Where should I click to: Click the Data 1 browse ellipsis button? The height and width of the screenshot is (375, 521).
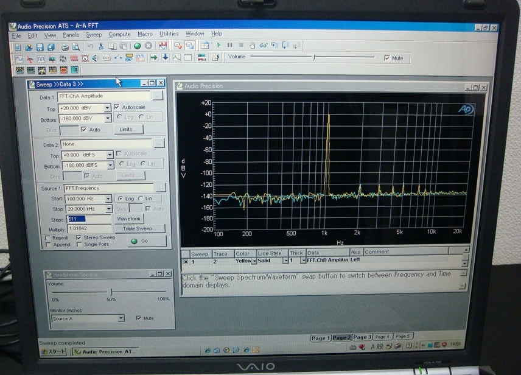[158, 96]
